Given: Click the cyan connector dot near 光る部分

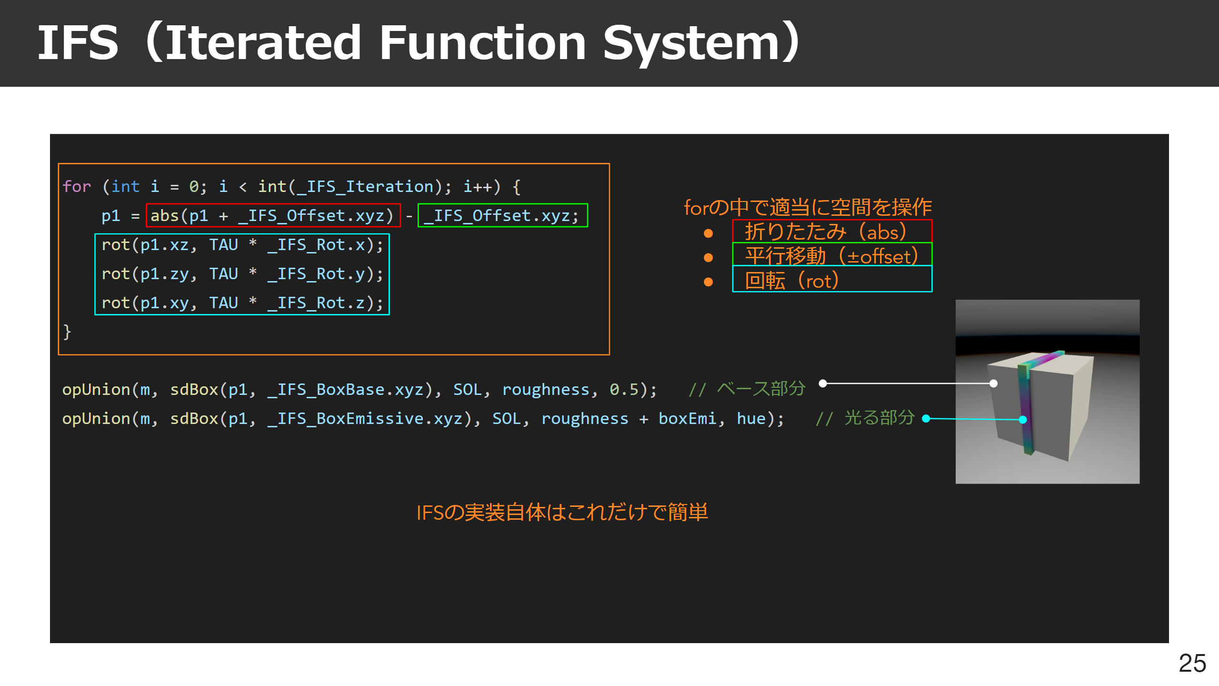Looking at the screenshot, I should [x=926, y=419].
